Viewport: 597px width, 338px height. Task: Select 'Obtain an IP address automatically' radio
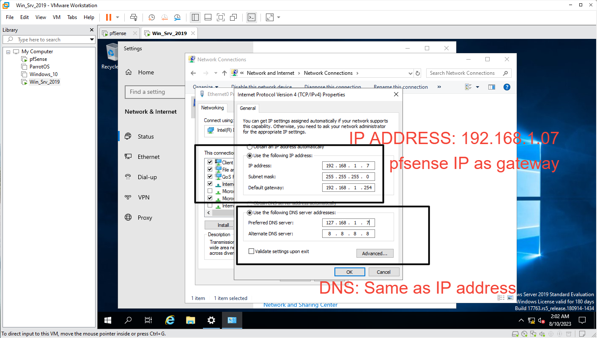(249, 147)
